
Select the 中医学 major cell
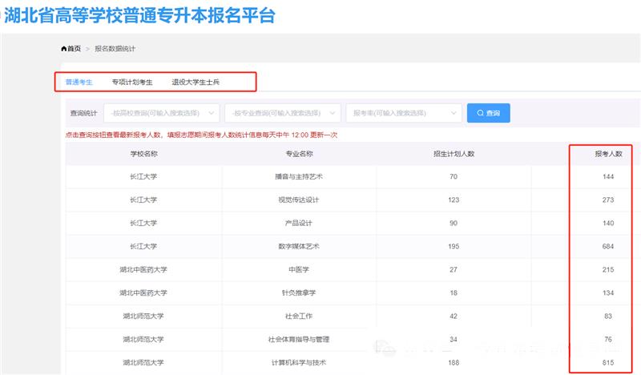(x=299, y=270)
